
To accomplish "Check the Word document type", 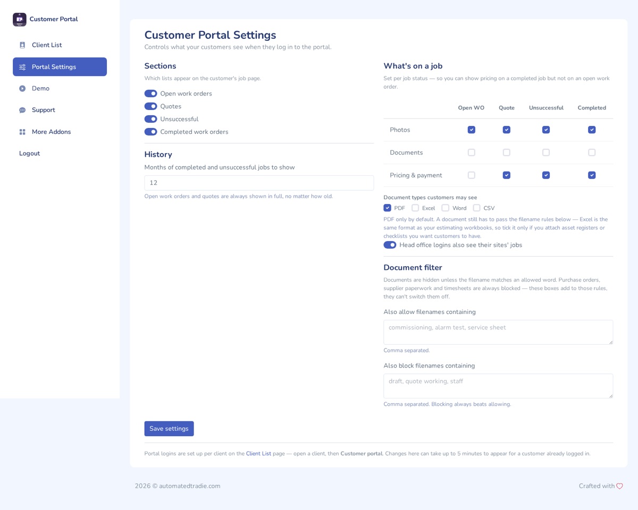I will [446, 208].
